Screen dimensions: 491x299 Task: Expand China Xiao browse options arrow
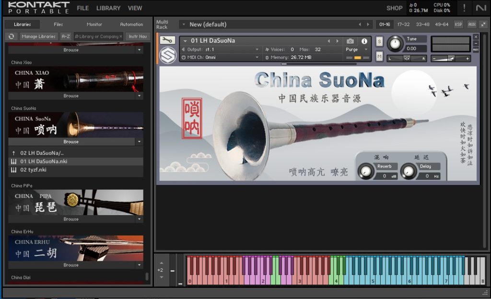[x=140, y=96]
